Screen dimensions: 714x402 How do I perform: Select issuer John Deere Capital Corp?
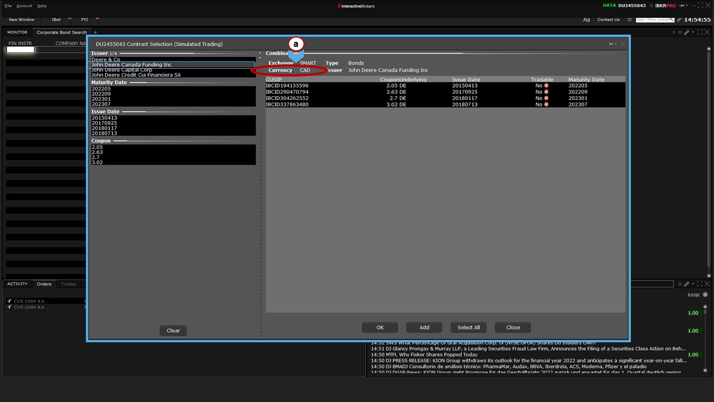click(x=122, y=70)
